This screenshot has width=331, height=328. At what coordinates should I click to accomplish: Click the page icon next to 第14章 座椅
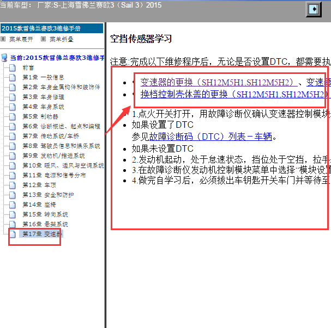(x=13, y=205)
